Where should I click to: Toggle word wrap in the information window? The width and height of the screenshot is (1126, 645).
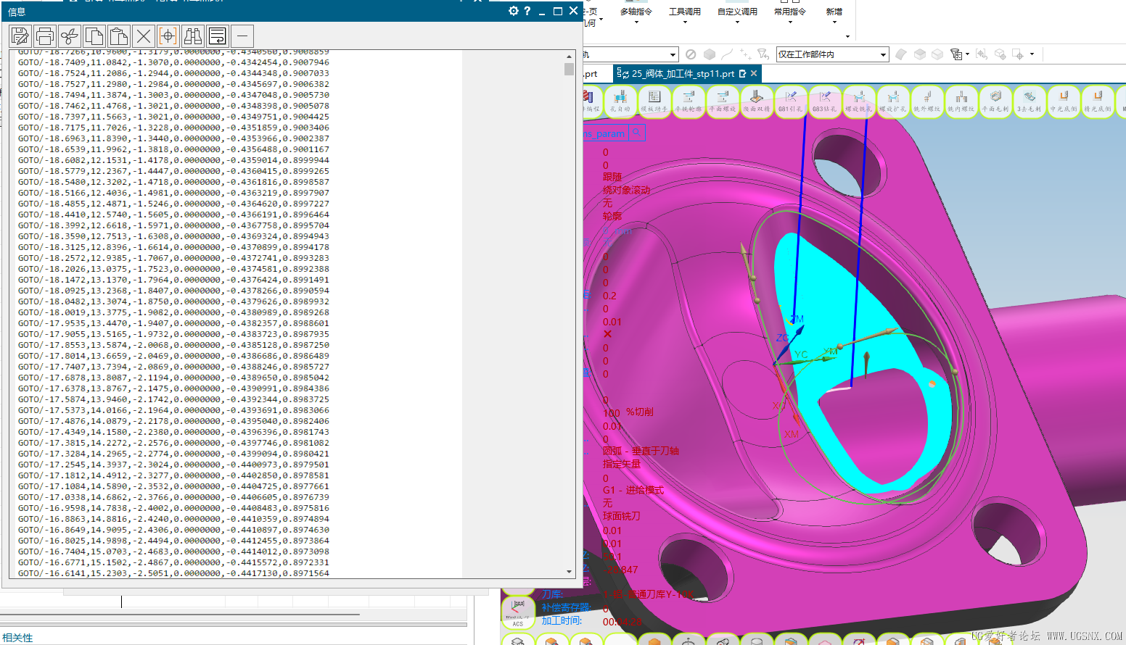[218, 36]
